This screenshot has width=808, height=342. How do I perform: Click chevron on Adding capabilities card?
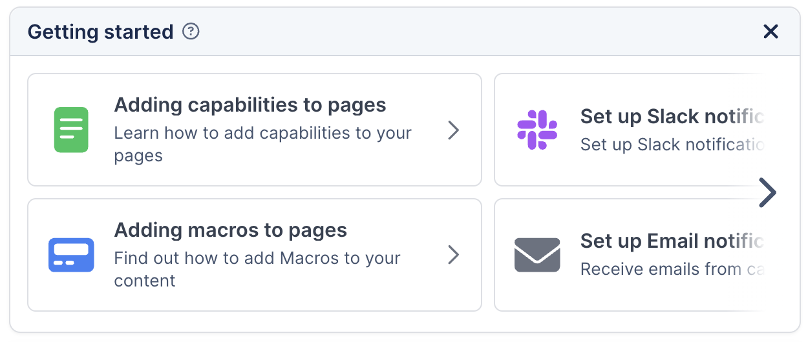point(454,130)
